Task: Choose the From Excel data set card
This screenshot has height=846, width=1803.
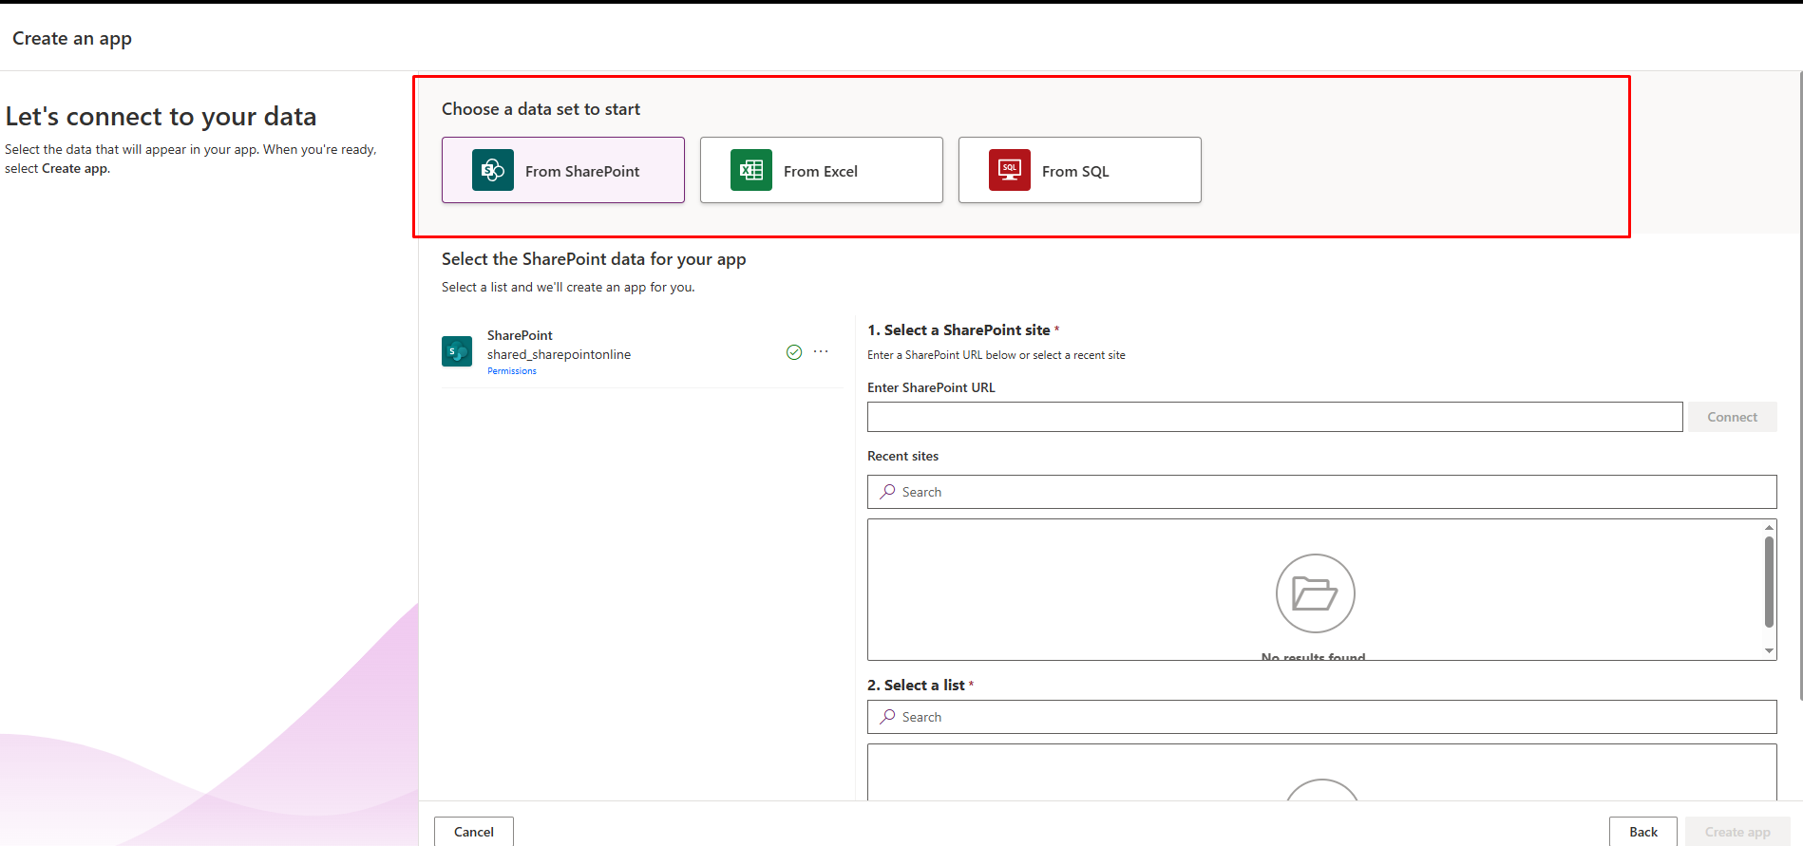Action: 822,170
